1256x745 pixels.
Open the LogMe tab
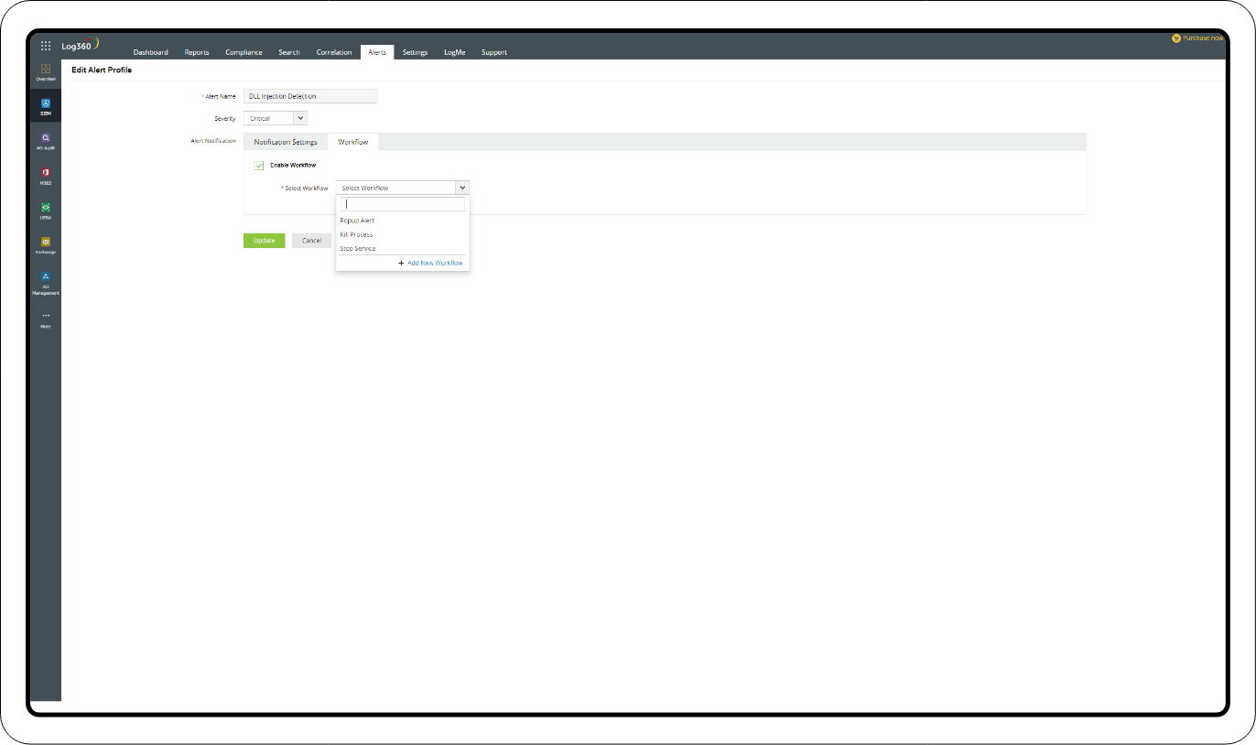point(455,52)
